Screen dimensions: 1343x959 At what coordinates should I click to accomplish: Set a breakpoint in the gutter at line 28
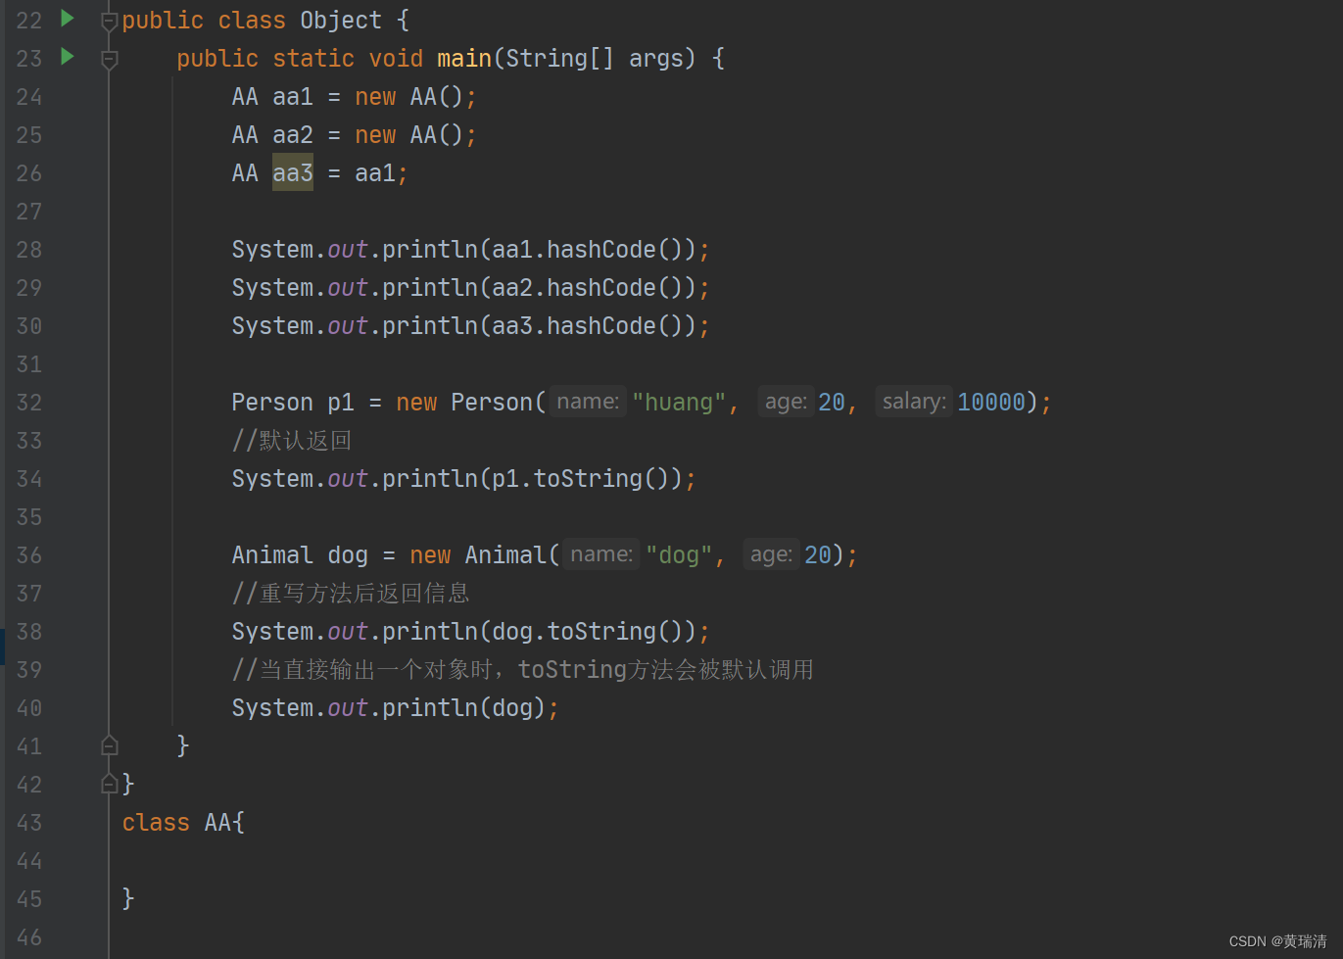88,249
